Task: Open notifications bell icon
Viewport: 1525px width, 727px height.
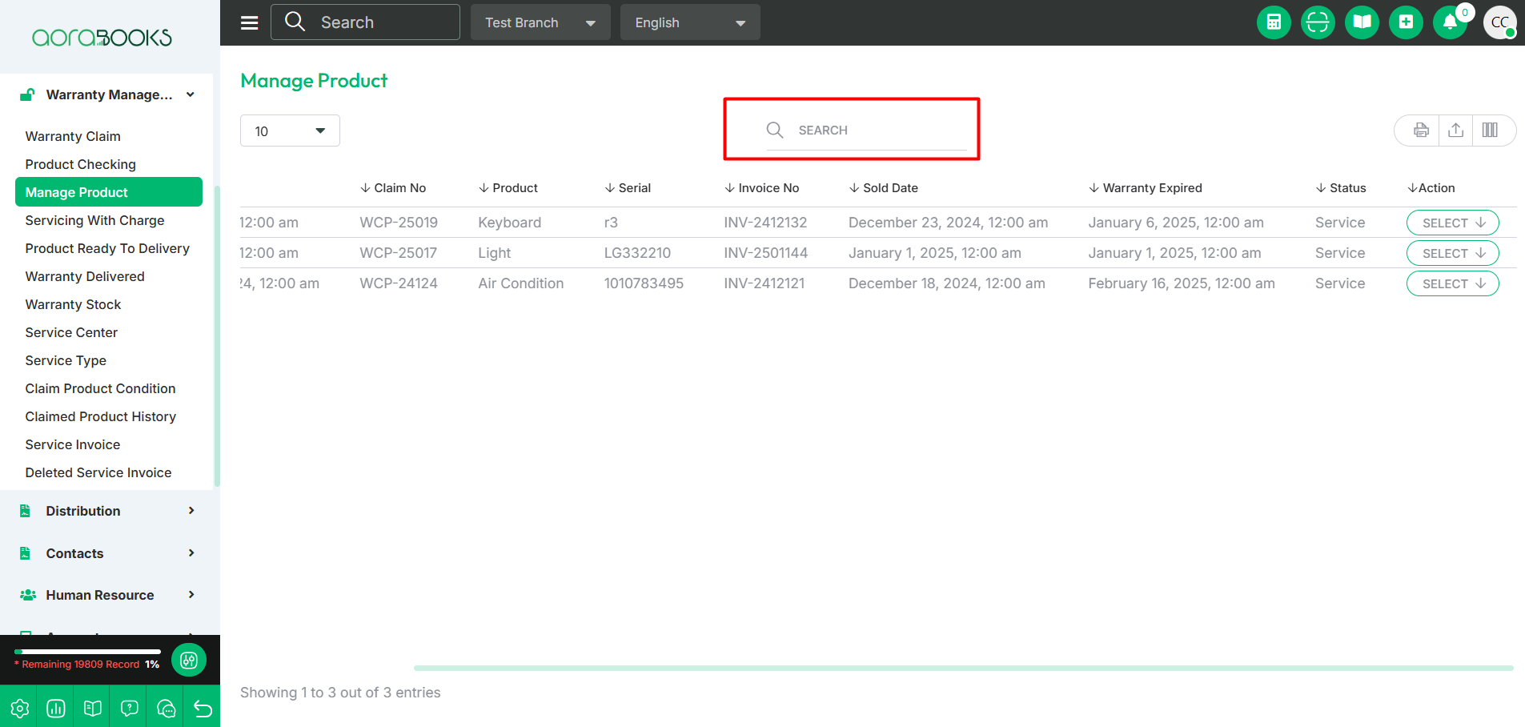Action: point(1450,22)
